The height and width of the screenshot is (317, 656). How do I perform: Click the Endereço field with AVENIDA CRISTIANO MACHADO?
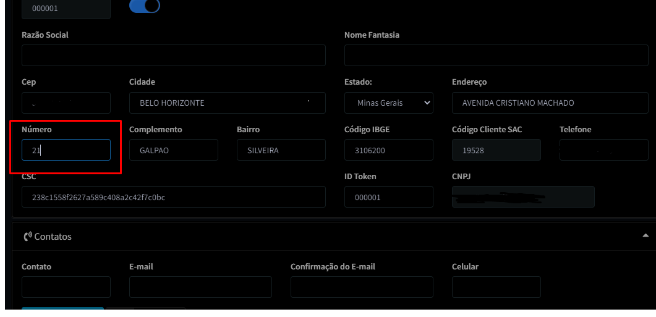[x=550, y=103]
